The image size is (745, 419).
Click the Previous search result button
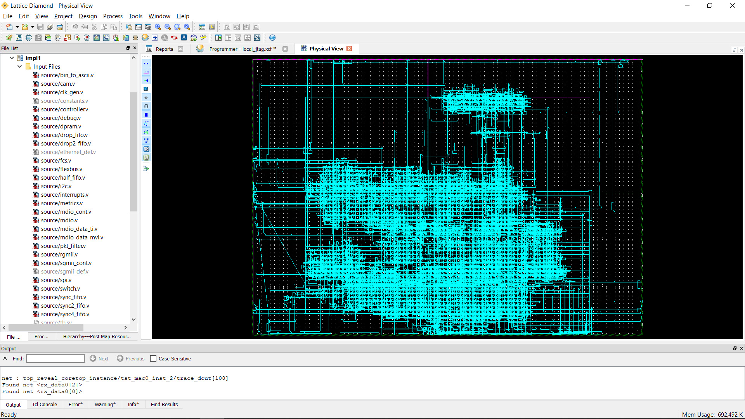coord(130,358)
